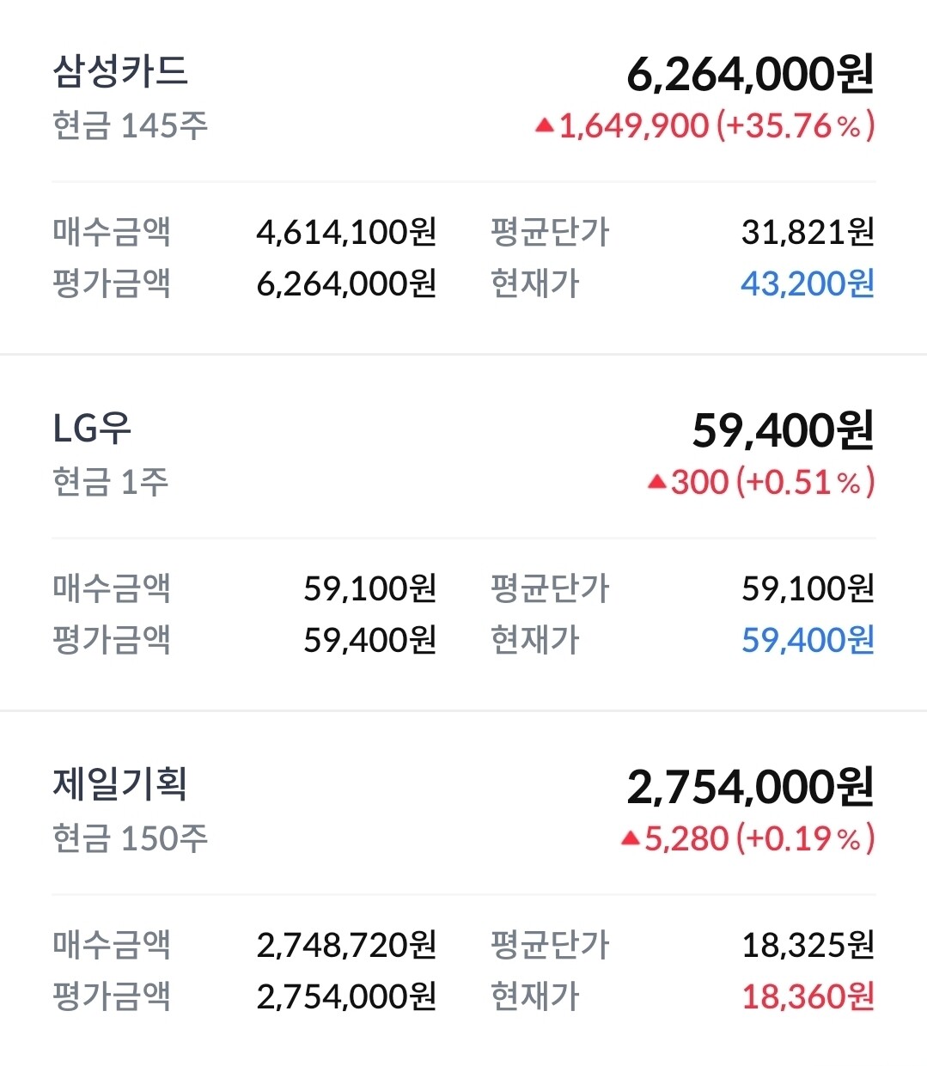Select the +0.19% gain percentage

[805, 838]
